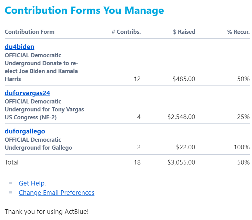Image resolution: width=252 pixels, height=220 pixels.
Task: Open the du4biden contribution form link
Action: 19,47
